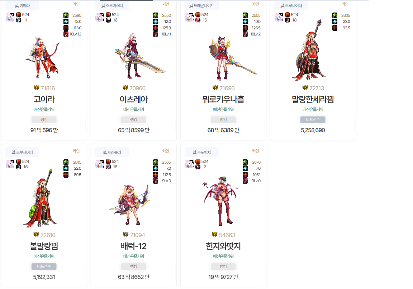Open guild link 배신은즐거워 under 볼말랑핌
Viewport: 413px width, 289px height.
[44, 256]
